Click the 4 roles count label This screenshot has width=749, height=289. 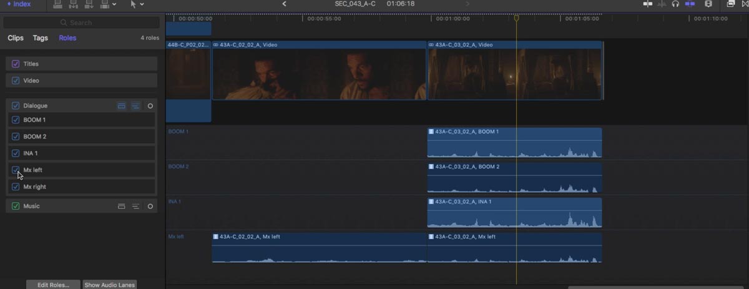tap(150, 38)
